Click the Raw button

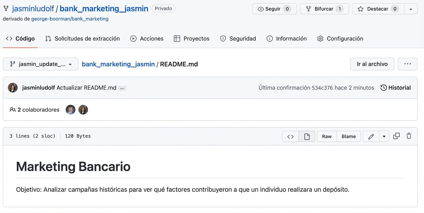(x=327, y=136)
